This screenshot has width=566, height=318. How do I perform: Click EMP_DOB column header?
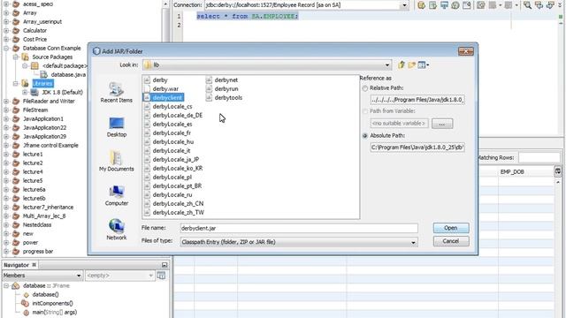512,172
